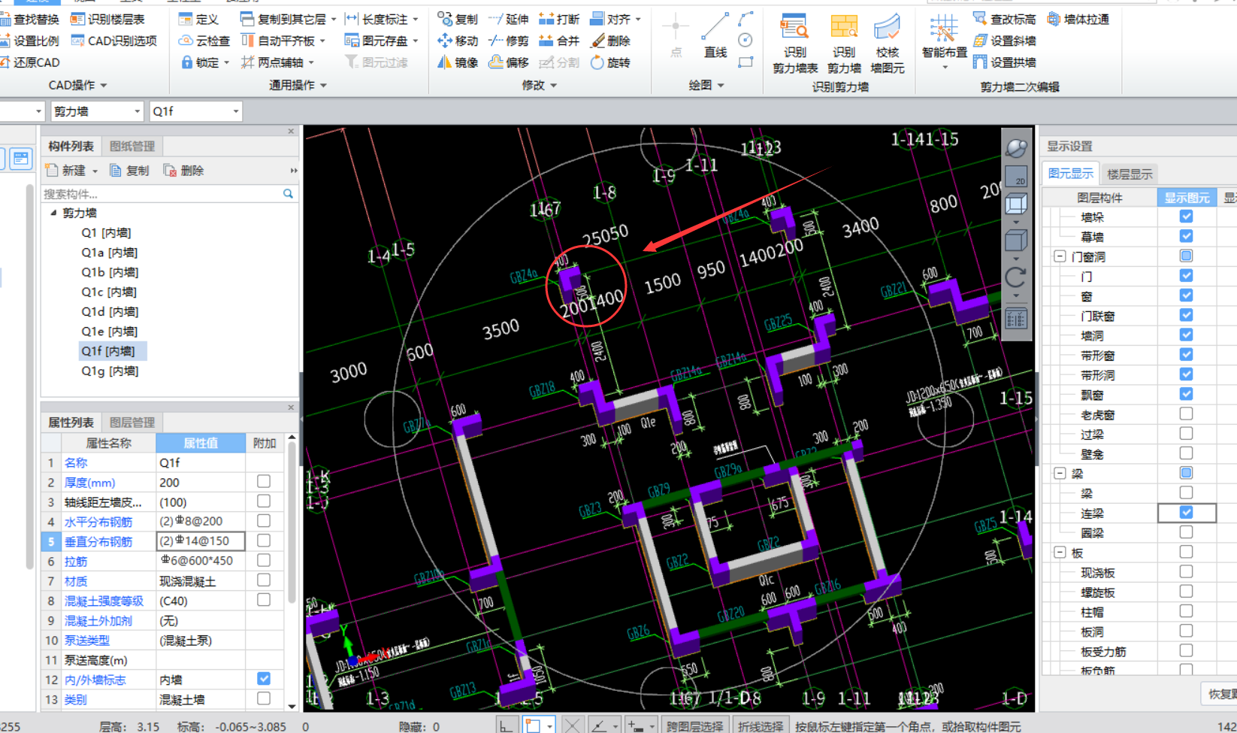This screenshot has width=1237, height=733.
Task: Click 合并 (Merge) tool
Action: click(x=559, y=41)
